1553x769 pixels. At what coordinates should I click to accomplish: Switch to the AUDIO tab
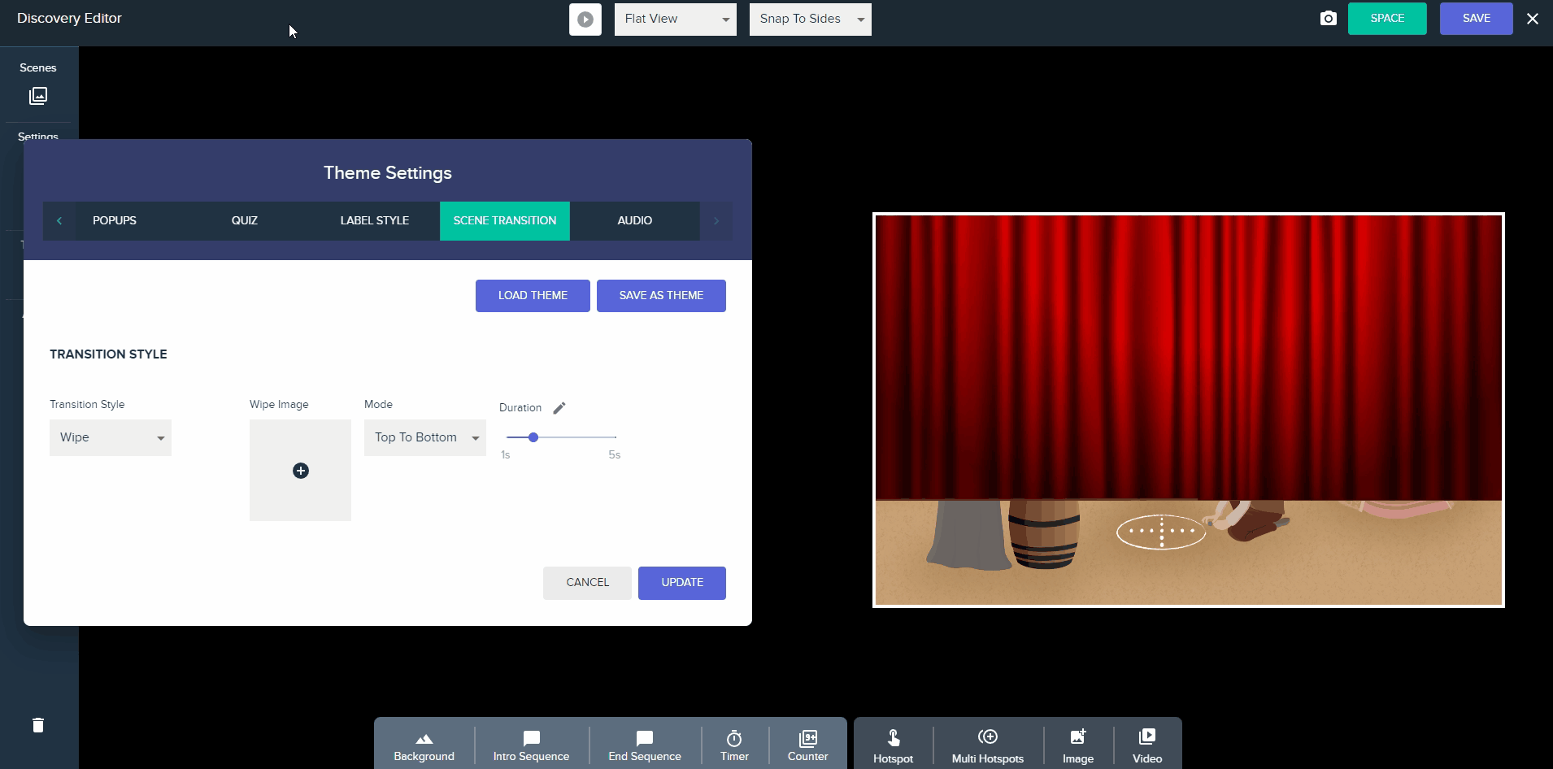click(635, 221)
